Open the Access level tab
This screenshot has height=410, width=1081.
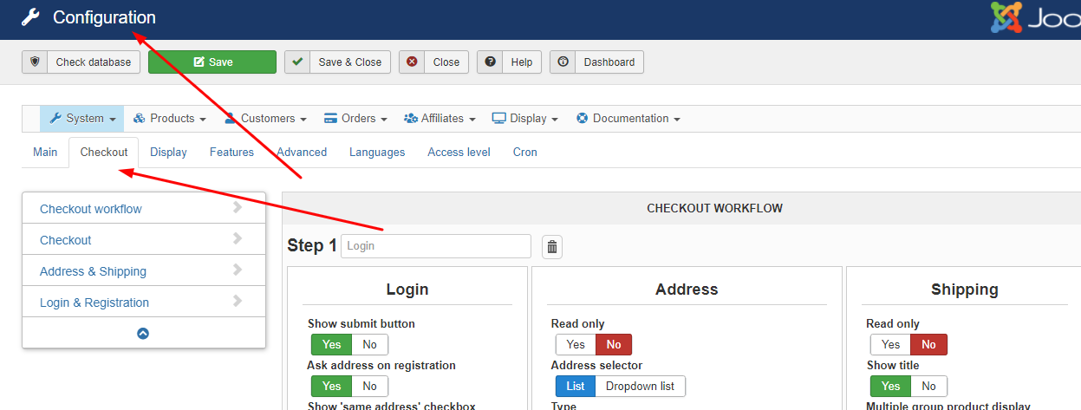pos(459,152)
